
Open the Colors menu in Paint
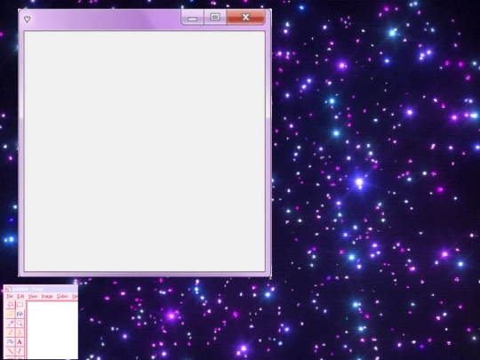[x=62, y=296]
